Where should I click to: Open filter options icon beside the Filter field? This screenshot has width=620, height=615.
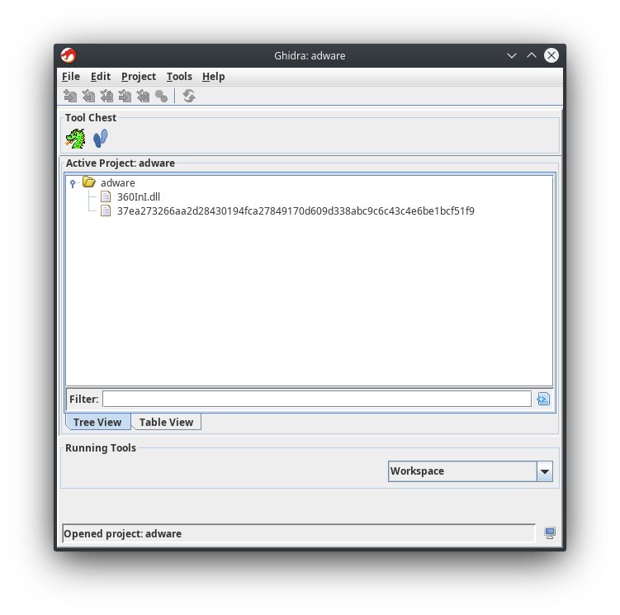pos(542,400)
